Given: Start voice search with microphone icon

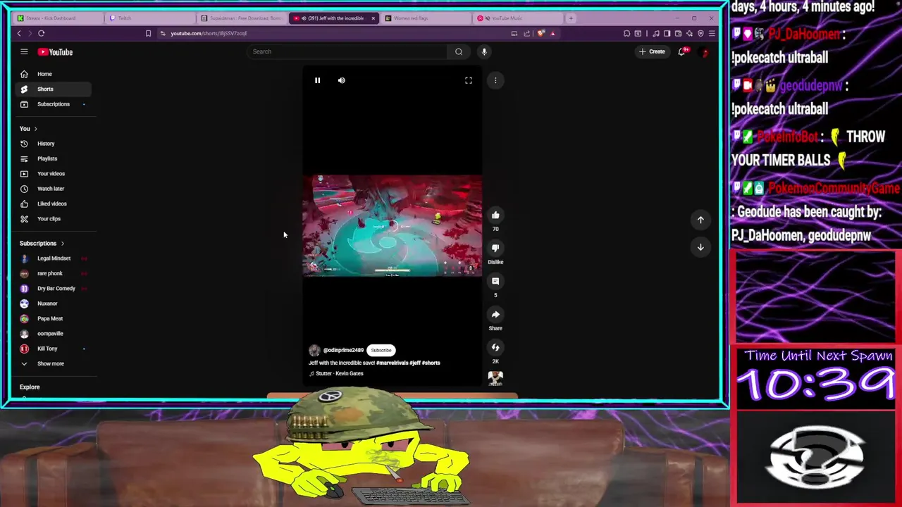Looking at the screenshot, I should 484,51.
